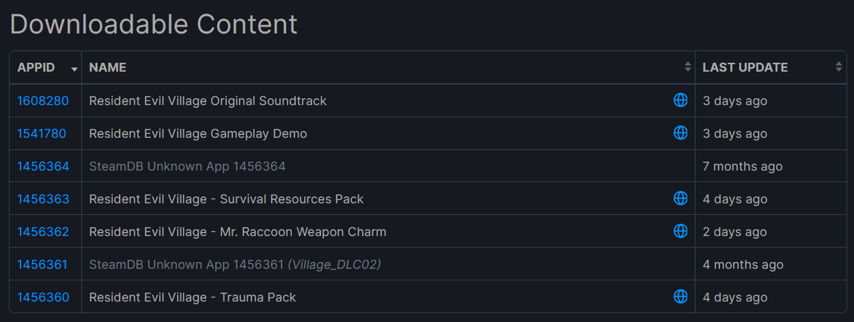Open app ID 1541780 link
Image resolution: width=854 pixels, height=322 pixels.
[42, 134]
